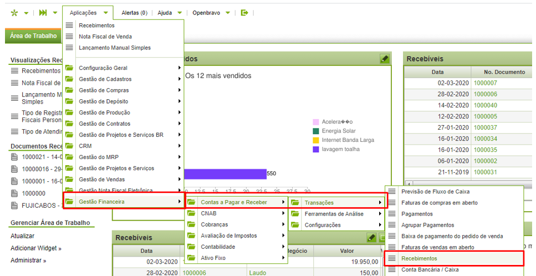Click the Adicionar Widget link

(x=35, y=248)
